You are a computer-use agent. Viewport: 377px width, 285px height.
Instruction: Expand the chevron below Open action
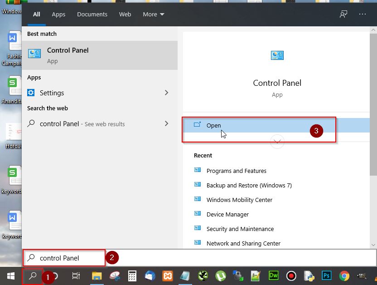pos(277,142)
